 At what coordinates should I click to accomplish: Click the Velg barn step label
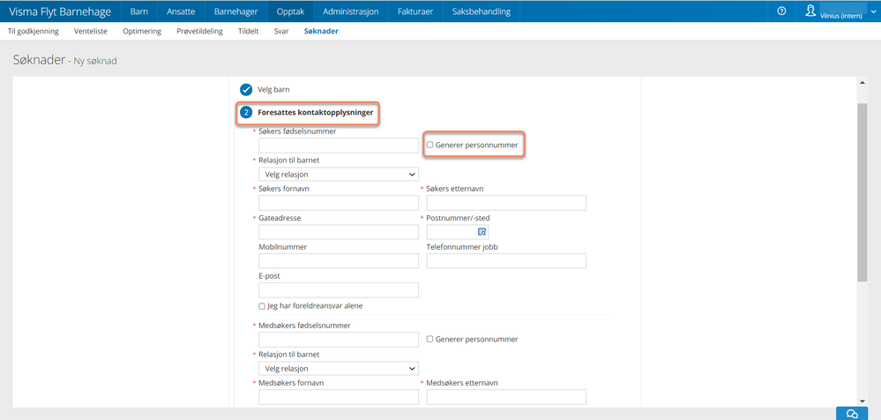[x=273, y=89]
